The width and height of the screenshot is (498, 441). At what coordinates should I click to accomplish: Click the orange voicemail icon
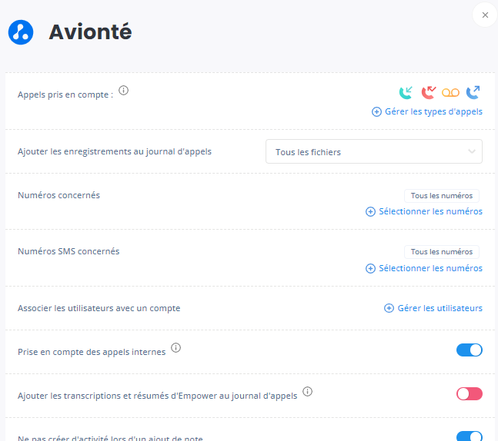pos(451,92)
